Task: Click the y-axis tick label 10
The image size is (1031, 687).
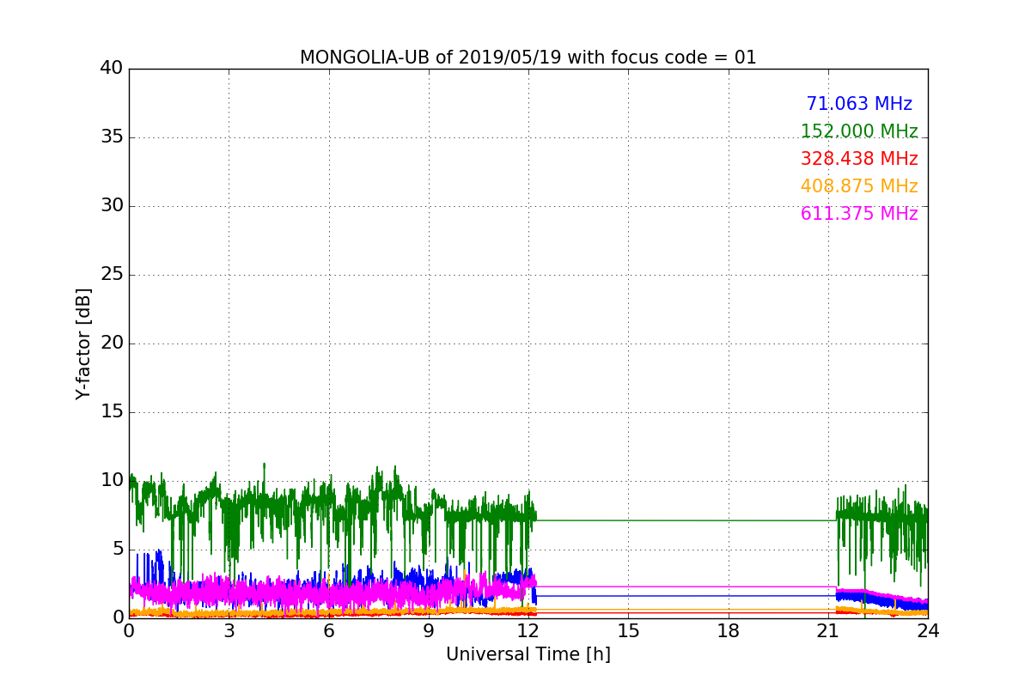Action: [x=112, y=480]
